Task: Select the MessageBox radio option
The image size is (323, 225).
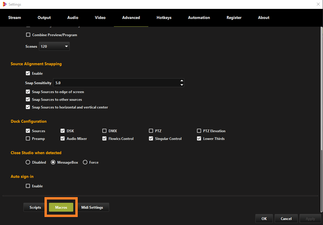Action: pyautogui.click(x=53, y=162)
